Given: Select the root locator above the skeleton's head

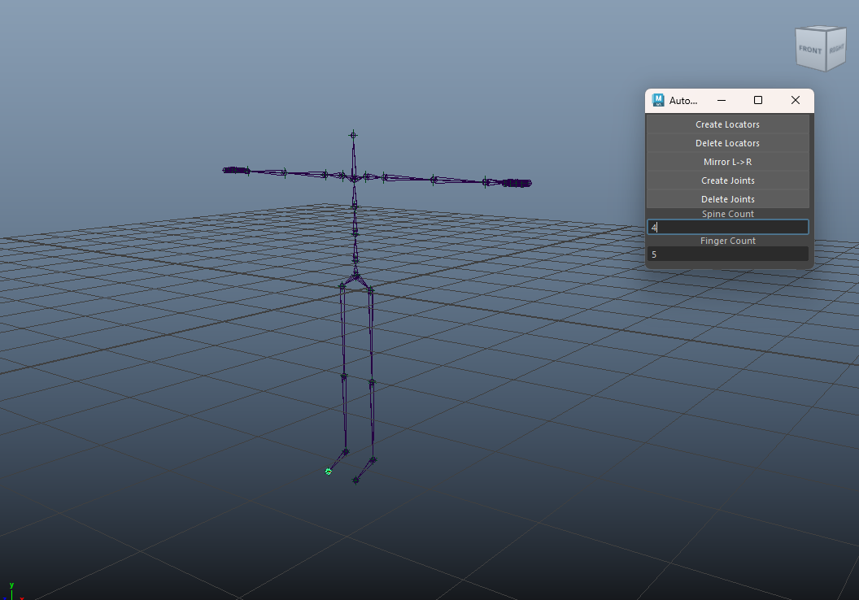Looking at the screenshot, I should tap(353, 134).
